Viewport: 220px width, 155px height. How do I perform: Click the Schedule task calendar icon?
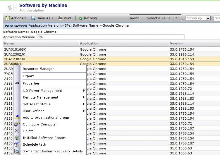(17, 144)
